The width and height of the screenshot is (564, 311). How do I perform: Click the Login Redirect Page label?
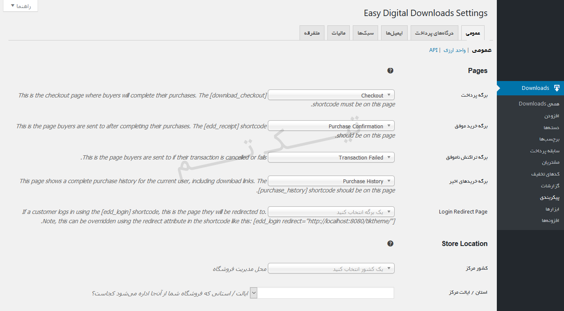pyautogui.click(x=463, y=212)
